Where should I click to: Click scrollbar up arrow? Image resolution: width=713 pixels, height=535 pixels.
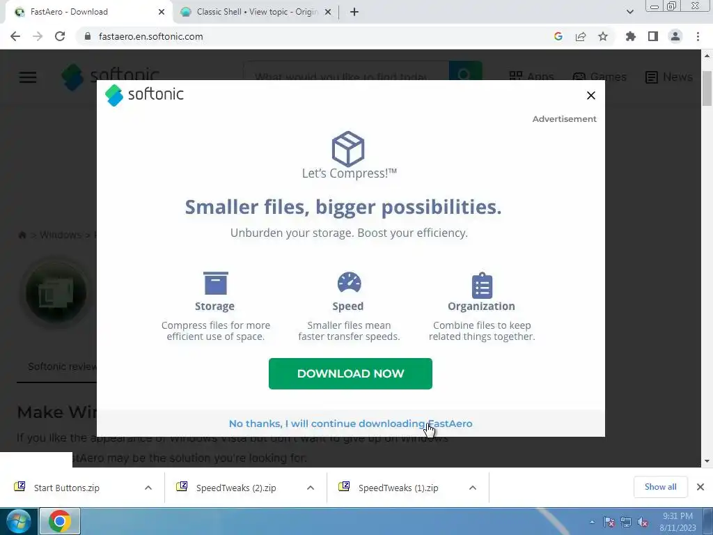pos(707,56)
